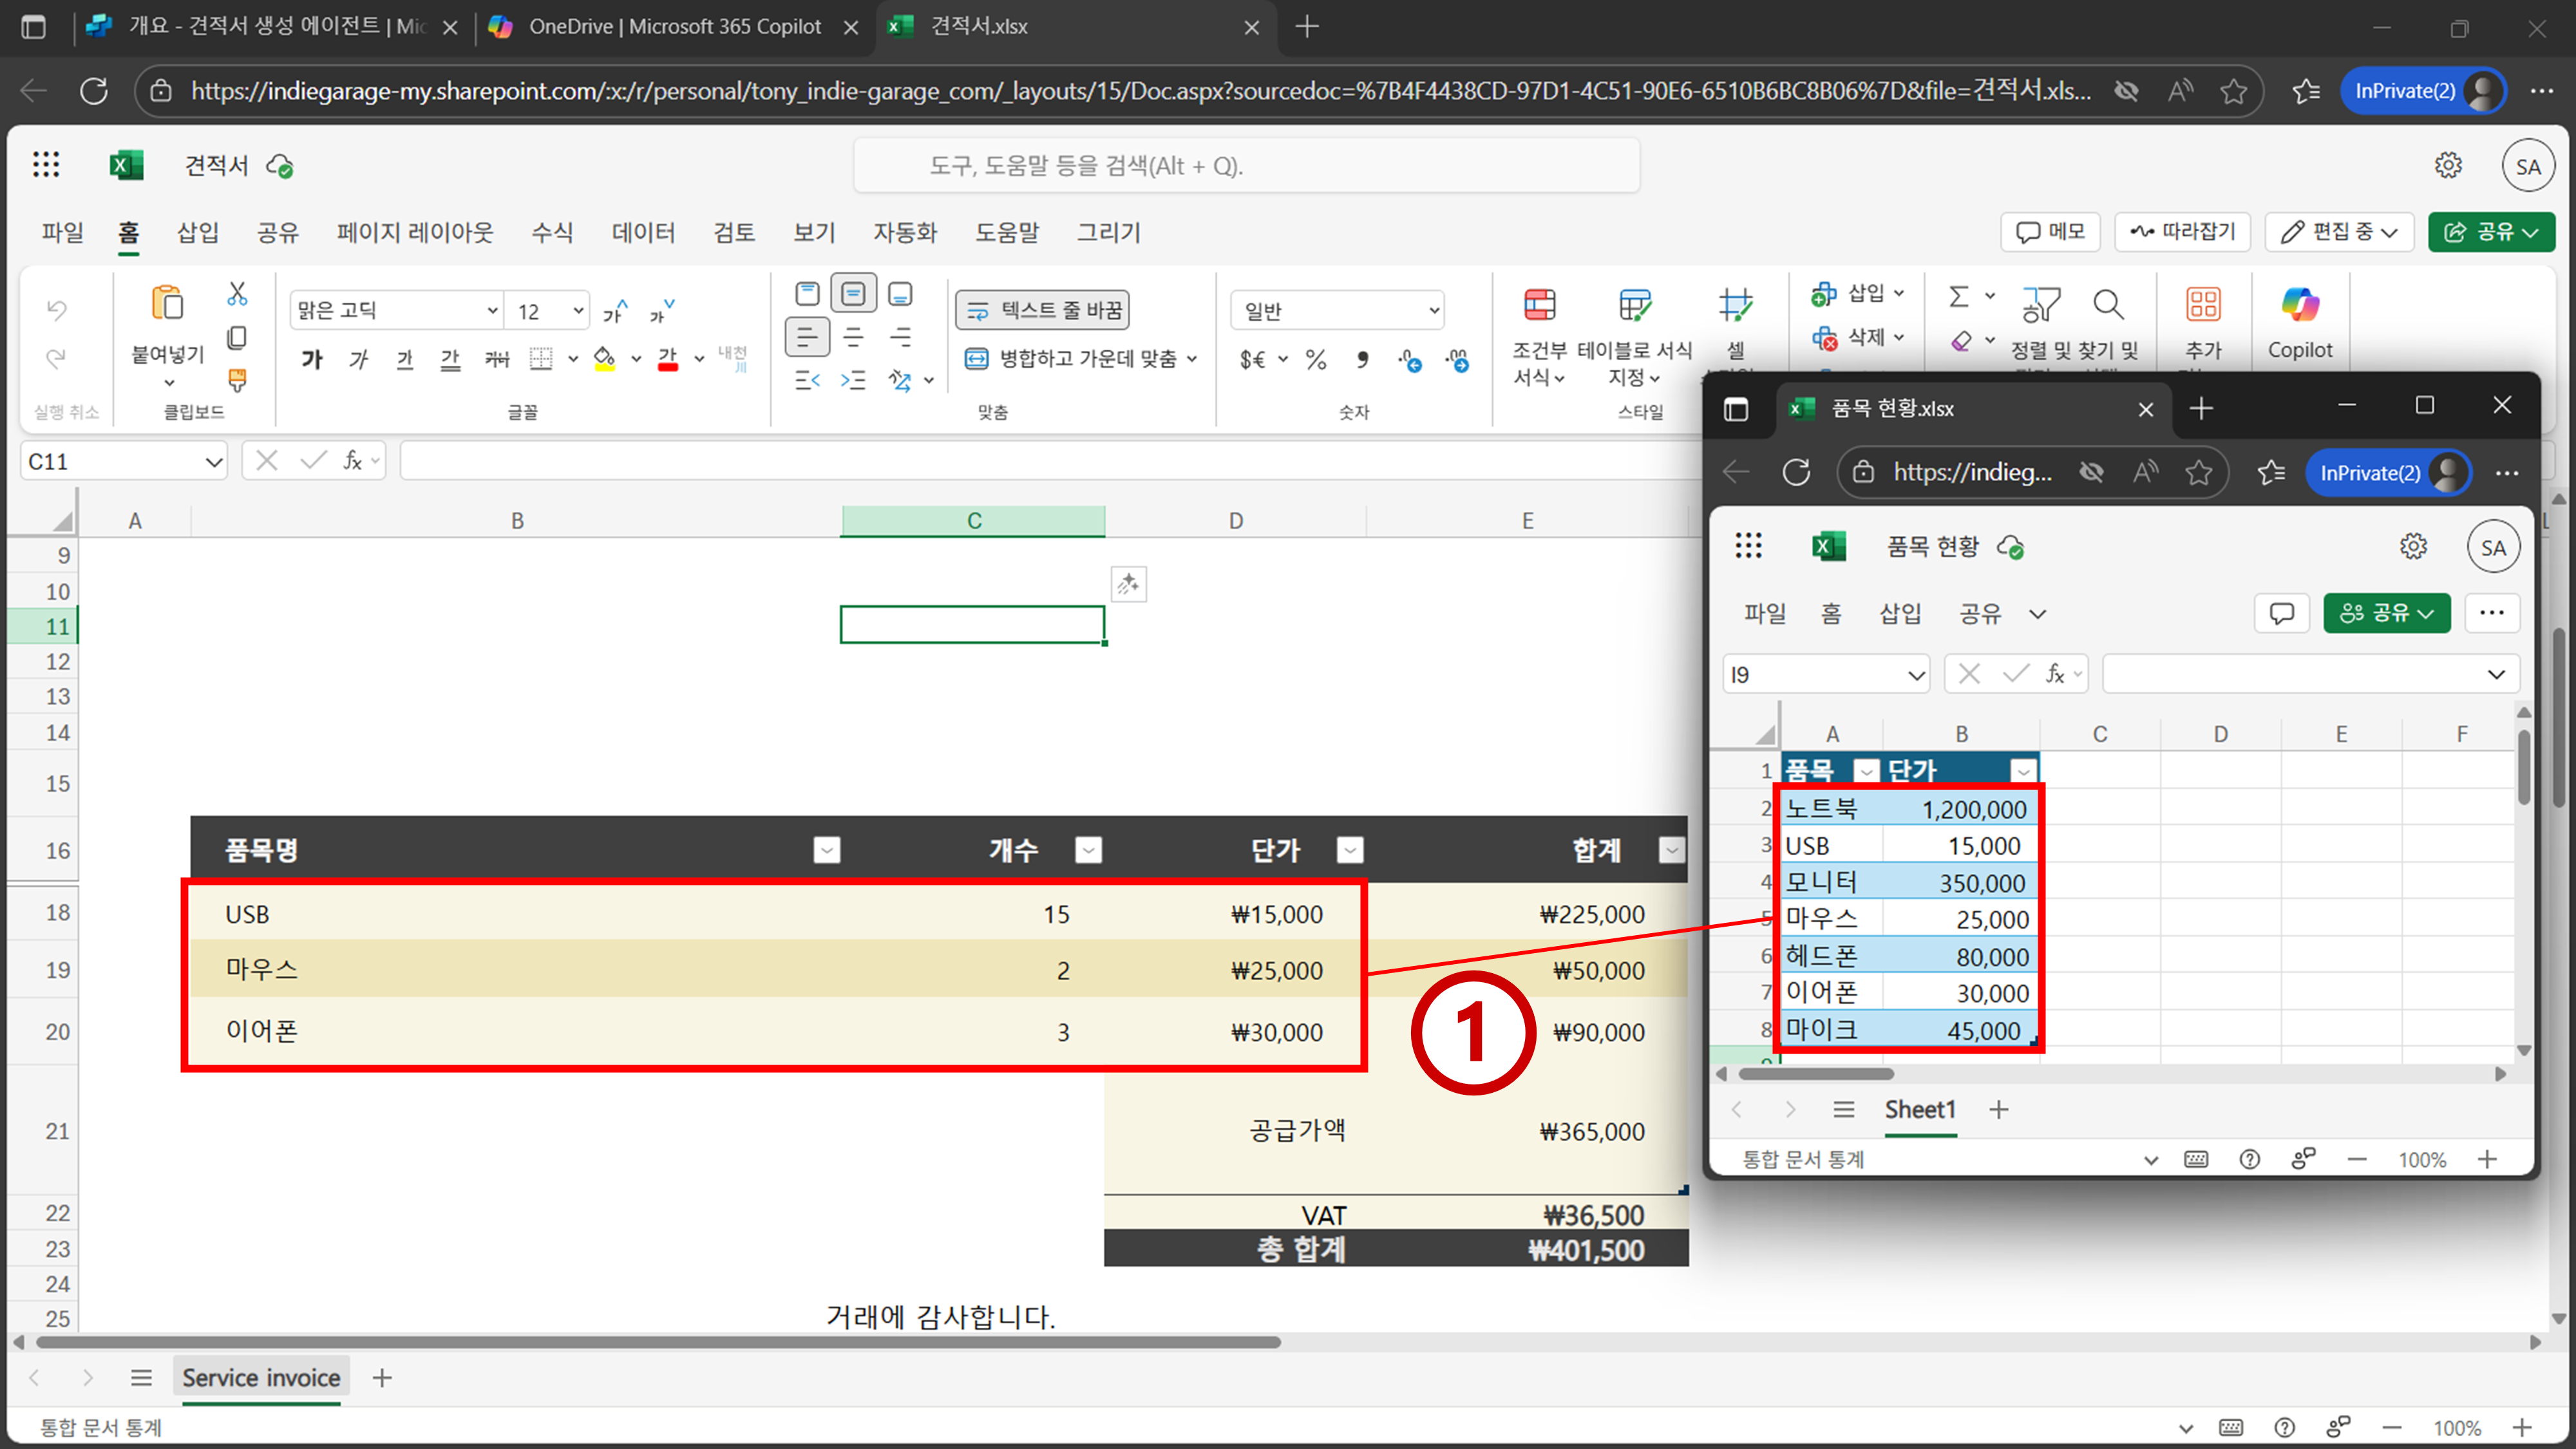
Task: Click the borders icon in font group
Action: click(x=541, y=359)
